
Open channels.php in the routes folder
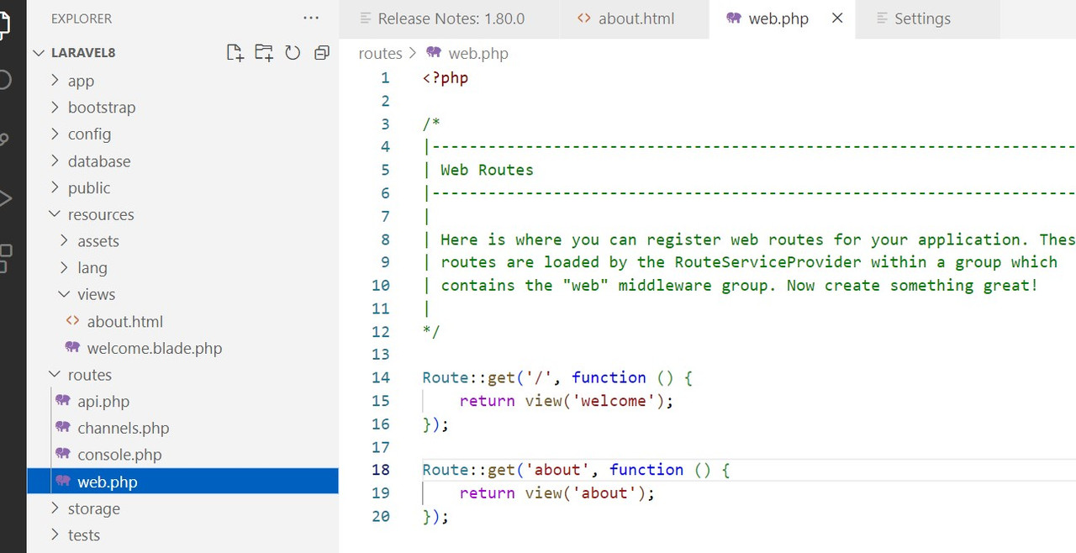tap(124, 428)
